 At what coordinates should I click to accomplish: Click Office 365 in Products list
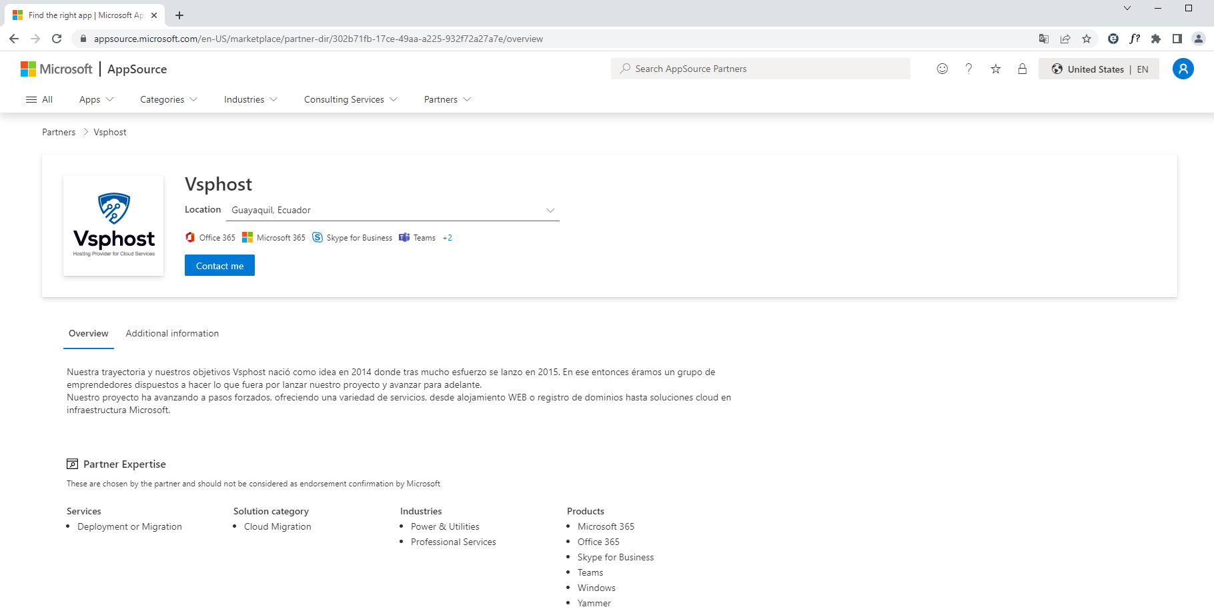coord(598,542)
